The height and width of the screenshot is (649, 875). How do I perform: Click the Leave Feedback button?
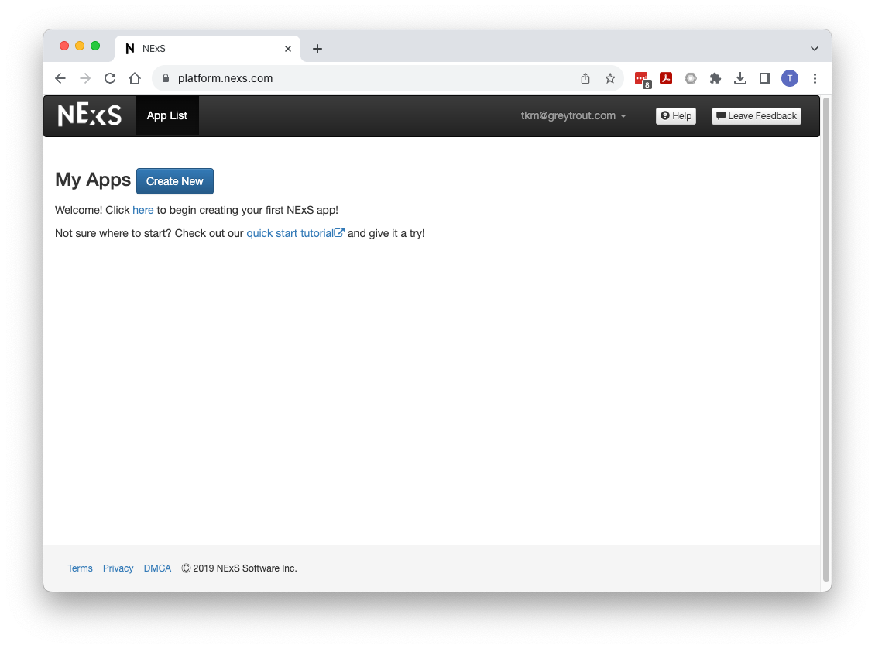pyautogui.click(x=756, y=116)
